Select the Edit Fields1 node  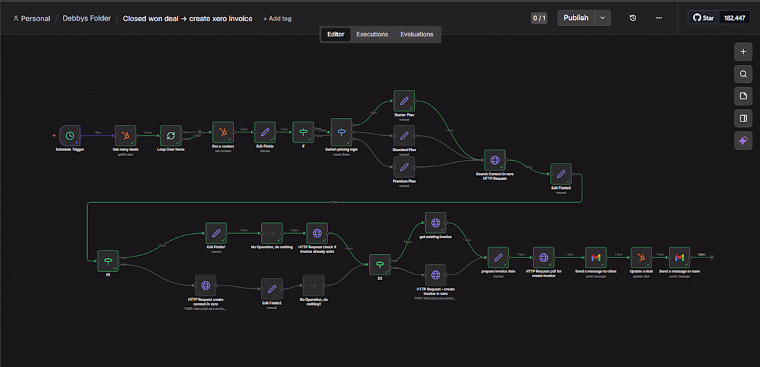pos(216,233)
